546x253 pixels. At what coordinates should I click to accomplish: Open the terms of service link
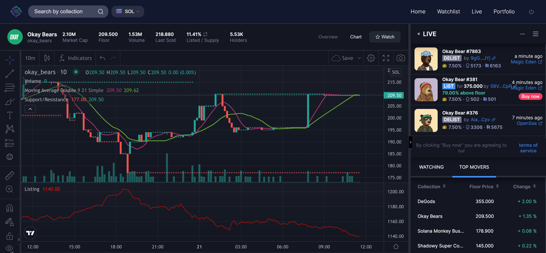tap(528, 148)
